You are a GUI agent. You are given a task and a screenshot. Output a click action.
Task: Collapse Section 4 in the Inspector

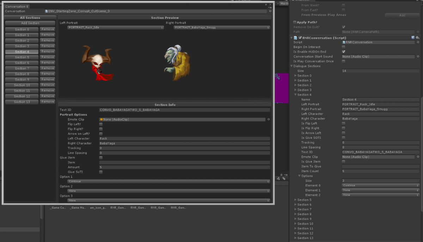295,95
